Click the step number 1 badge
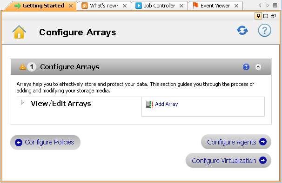The height and width of the screenshot is (183, 282). coord(32,67)
